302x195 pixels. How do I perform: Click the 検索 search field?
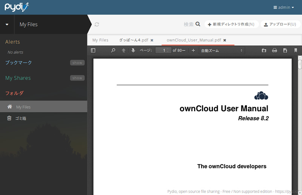point(188,24)
